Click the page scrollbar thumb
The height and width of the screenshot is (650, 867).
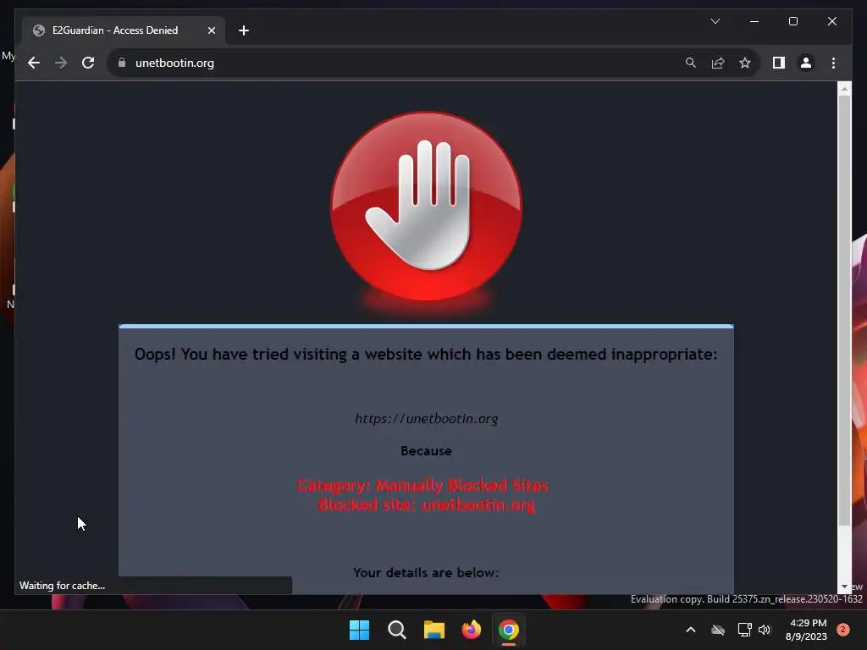click(x=844, y=310)
